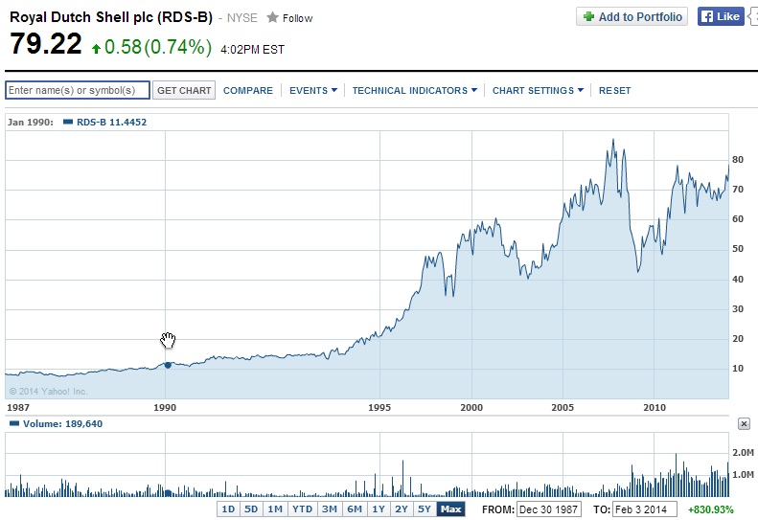This screenshot has height=520, width=758.
Task: Select the 3M range tab
Action: tap(330, 509)
